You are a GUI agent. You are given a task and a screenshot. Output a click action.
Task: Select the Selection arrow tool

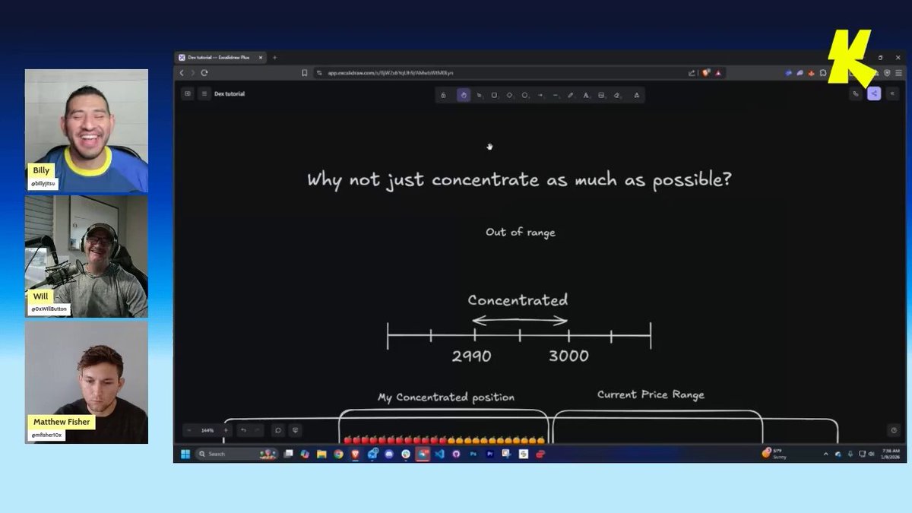click(x=479, y=95)
